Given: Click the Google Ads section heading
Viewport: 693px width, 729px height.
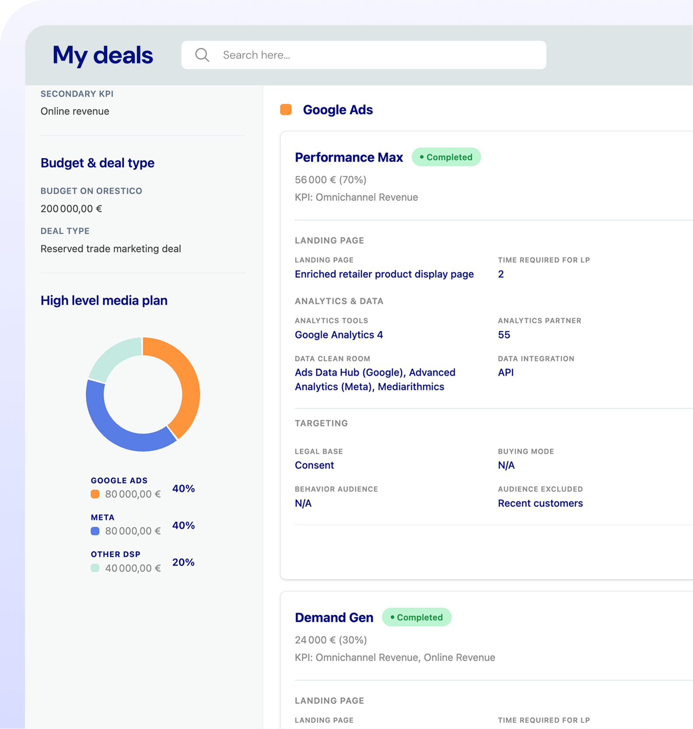Looking at the screenshot, I should (x=338, y=110).
